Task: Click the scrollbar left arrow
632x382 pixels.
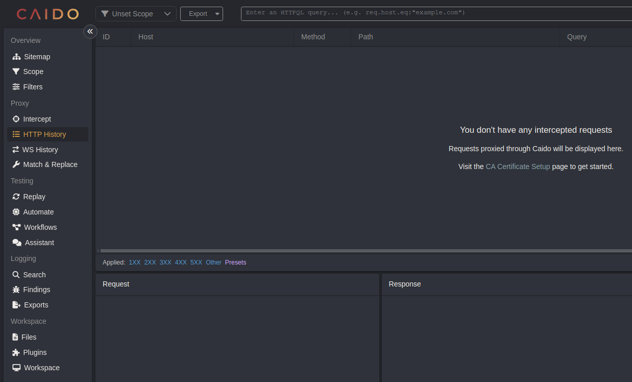Action: click(x=98, y=251)
